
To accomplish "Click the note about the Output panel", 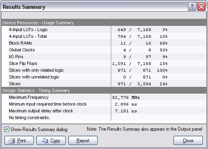I will coord(144,129).
